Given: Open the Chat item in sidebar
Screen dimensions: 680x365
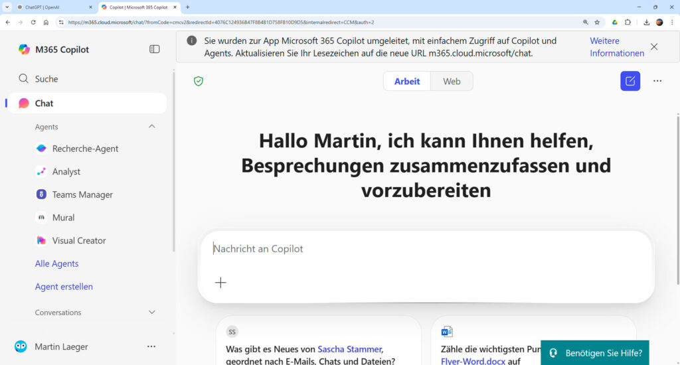Looking at the screenshot, I should (x=87, y=103).
